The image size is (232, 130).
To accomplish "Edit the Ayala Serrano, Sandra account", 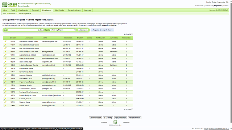I will pos(5,58).
